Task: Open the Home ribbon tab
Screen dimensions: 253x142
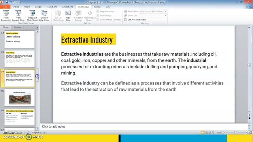Action: click(16, 7)
